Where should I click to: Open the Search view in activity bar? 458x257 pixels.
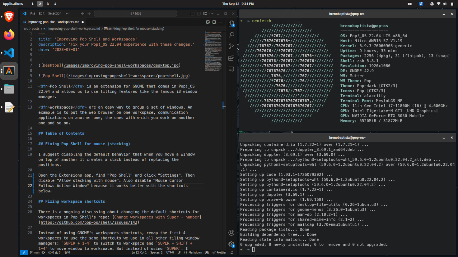click(231, 35)
